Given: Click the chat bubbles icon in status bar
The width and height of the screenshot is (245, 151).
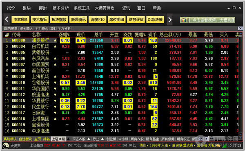Looking at the screenshot, I should [x=218, y=146].
